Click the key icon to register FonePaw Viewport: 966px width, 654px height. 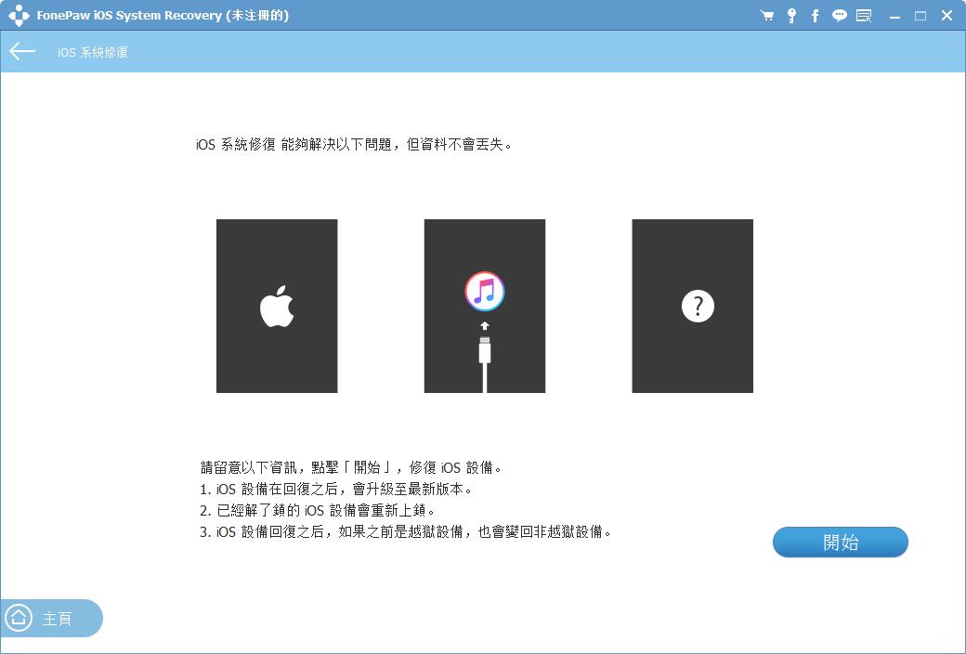point(790,15)
